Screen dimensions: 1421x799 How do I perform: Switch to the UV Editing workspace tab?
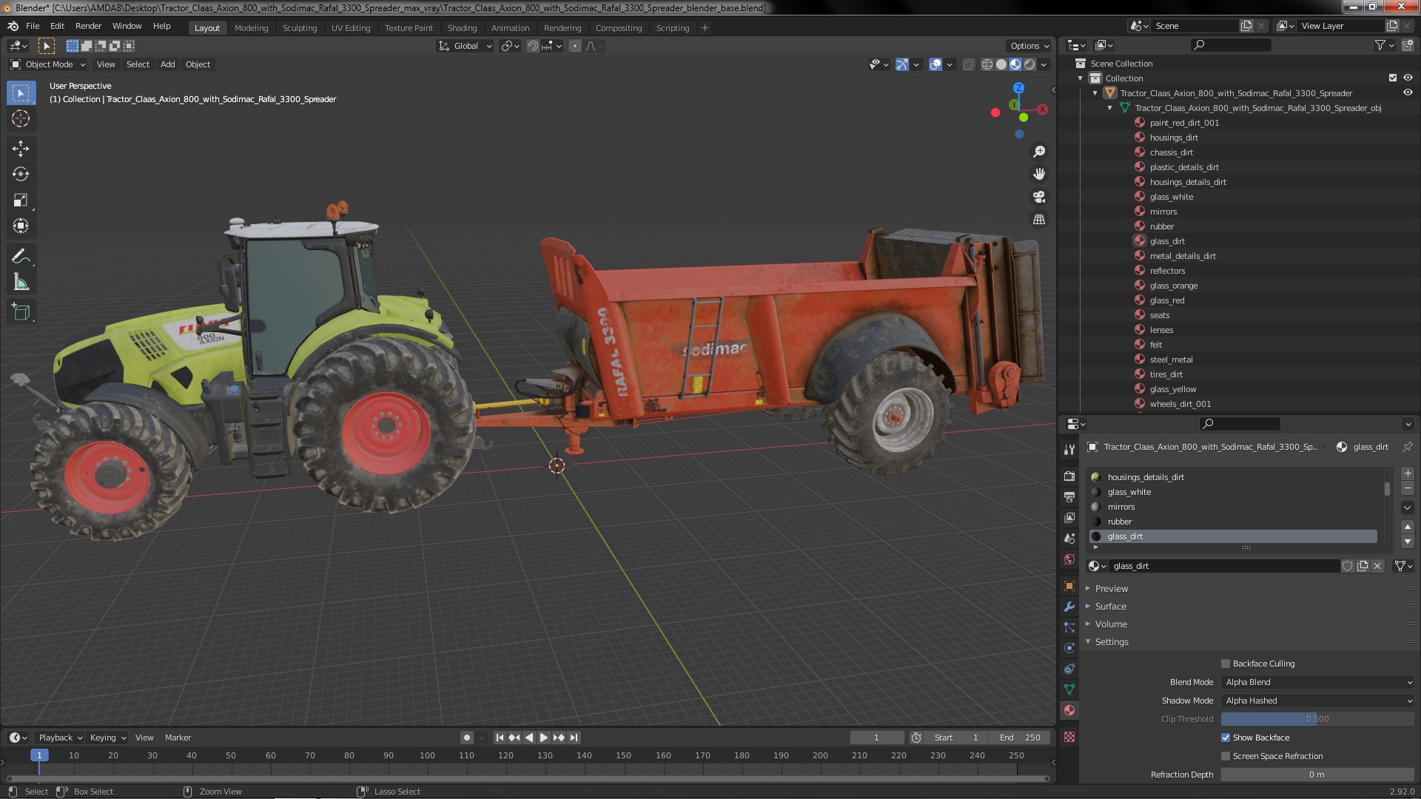[x=351, y=28]
